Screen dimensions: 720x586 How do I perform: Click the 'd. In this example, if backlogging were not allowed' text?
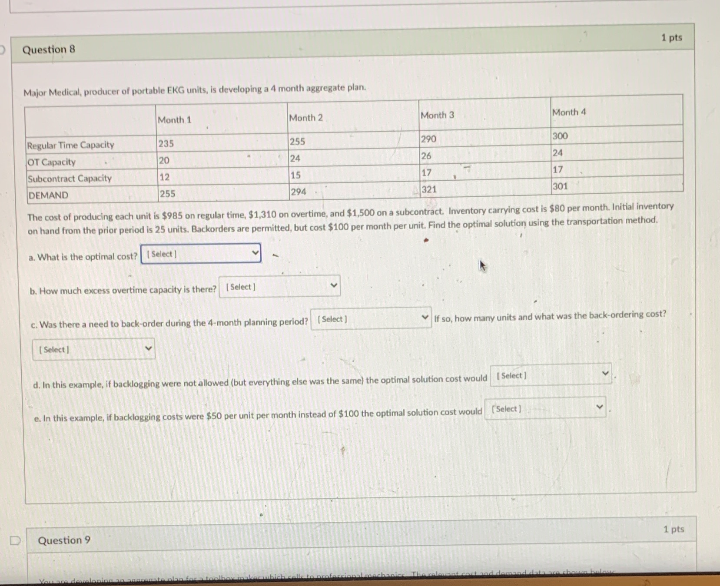(260, 382)
